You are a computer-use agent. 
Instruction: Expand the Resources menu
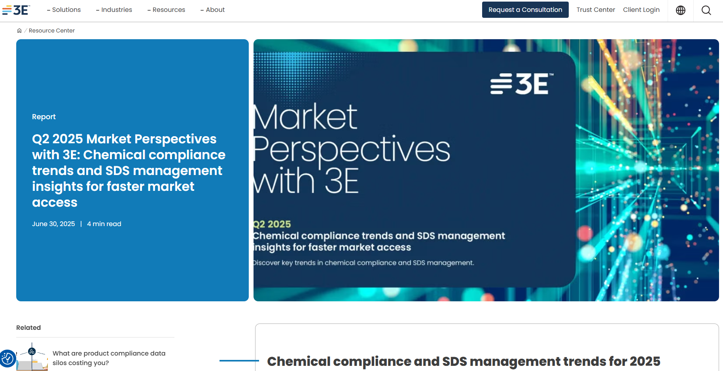tap(166, 10)
